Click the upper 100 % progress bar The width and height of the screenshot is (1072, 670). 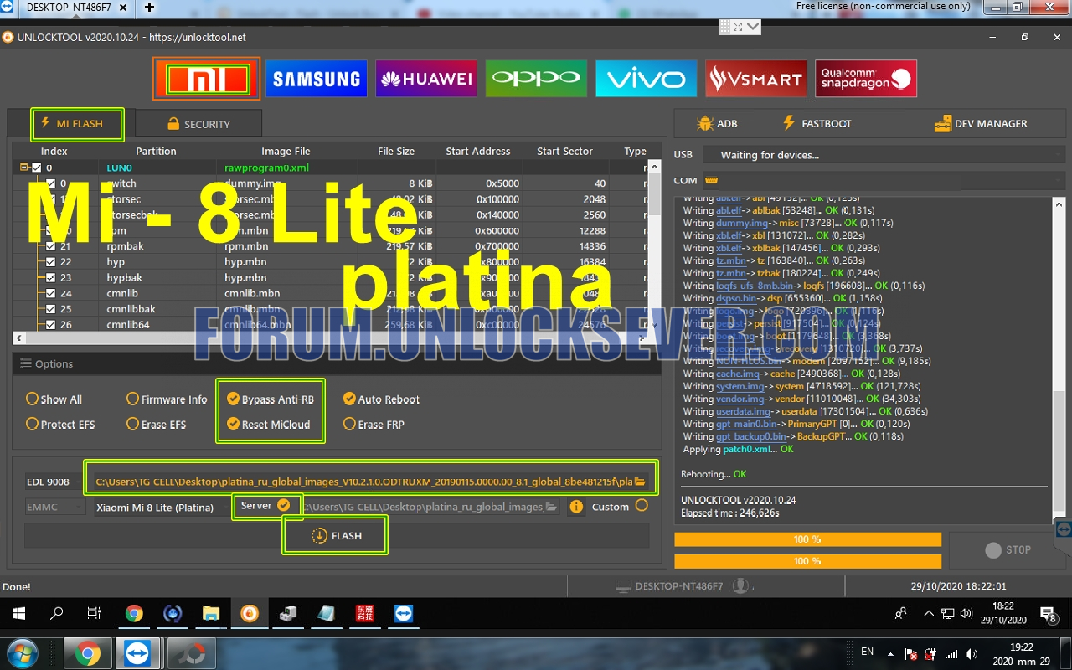pos(807,539)
